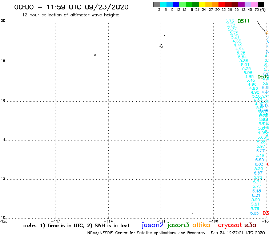
Task: Click the 'jason2' satellite legend label
Action: (x=153, y=225)
